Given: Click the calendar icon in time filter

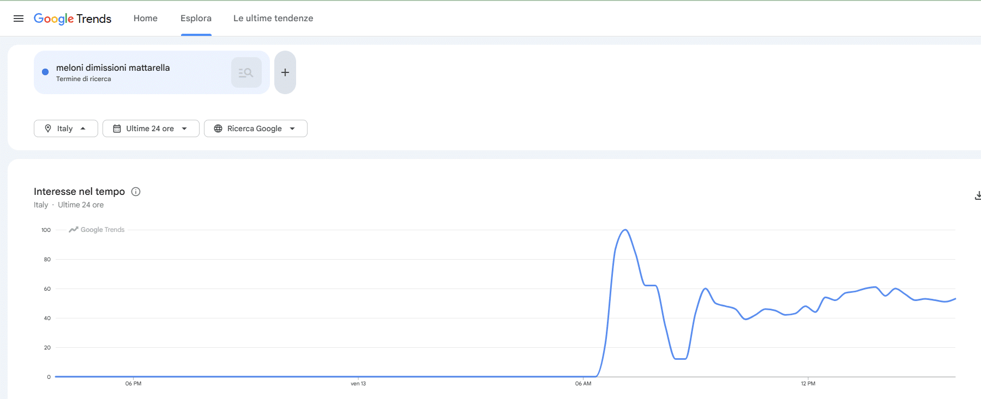Looking at the screenshot, I should 117,128.
